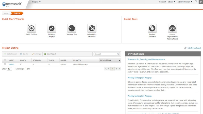Open the Payload Generator tool icon
Viewport: 203px width, 114px height.
click(x=152, y=28)
